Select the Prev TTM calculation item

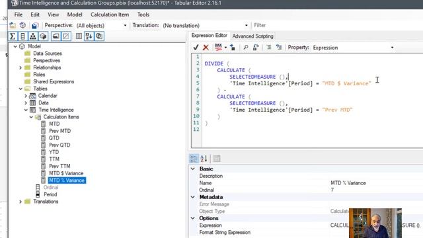point(59,166)
